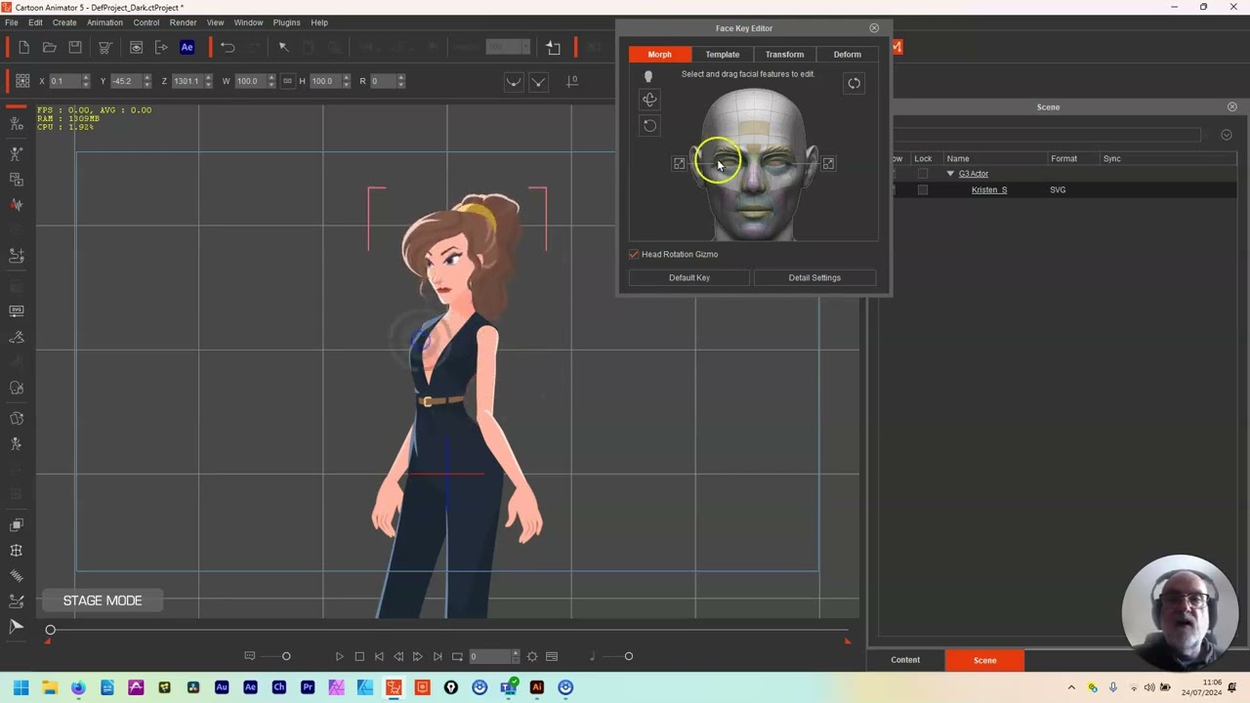The image size is (1250, 703).
Task: Increase the R rotation stepper
Action: (400, 77)
